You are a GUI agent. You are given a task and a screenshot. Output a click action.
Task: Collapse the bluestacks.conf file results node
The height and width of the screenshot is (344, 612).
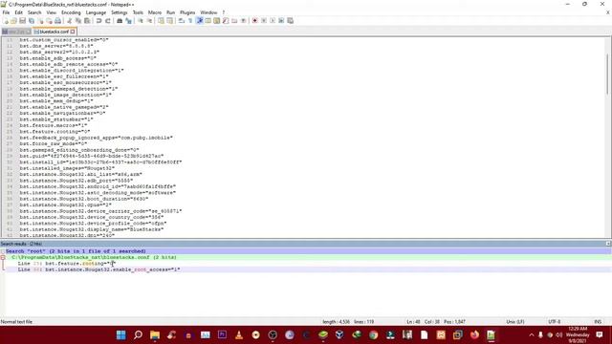pos(3,257)
